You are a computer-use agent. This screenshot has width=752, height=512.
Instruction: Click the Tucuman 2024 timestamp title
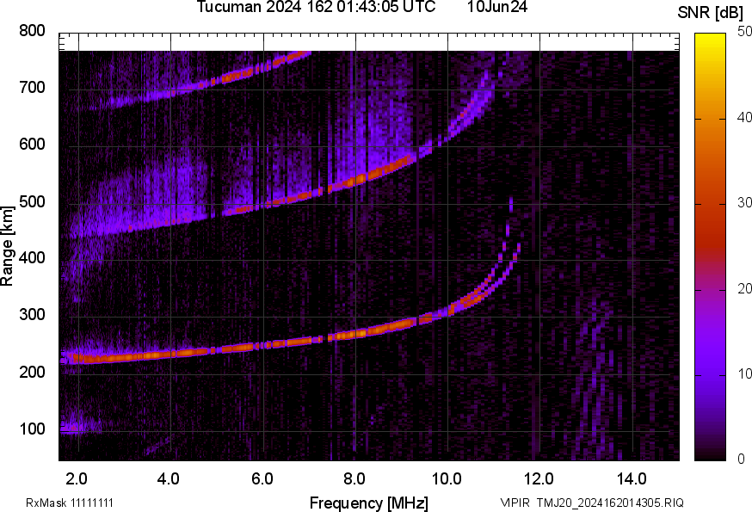pyautogui.click(x=316, y=7)
